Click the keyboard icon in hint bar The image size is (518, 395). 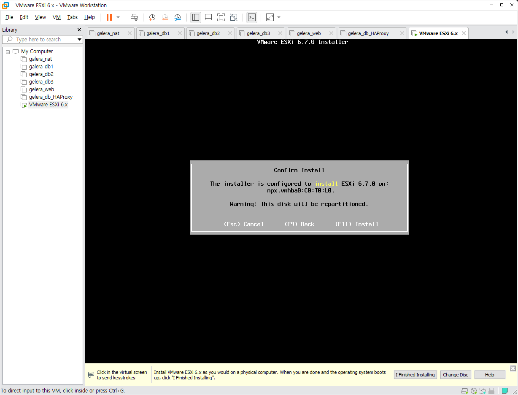[91, 375]
